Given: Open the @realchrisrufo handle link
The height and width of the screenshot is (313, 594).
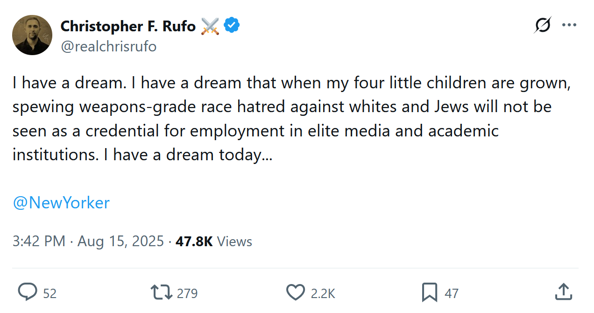Looking at the screenshot, I should pos(108,46).
